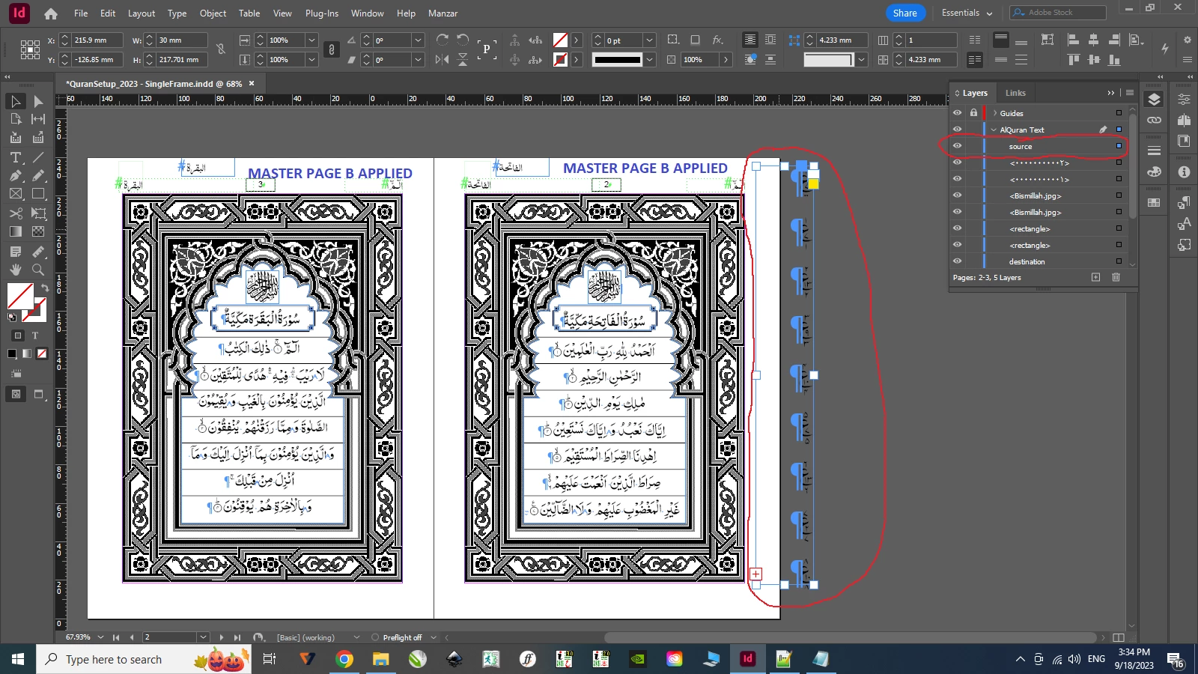Toggle visibility of the source item
Image resolution: width=1198 pixels, height=674 pixels.
click(x=957, y=146)
